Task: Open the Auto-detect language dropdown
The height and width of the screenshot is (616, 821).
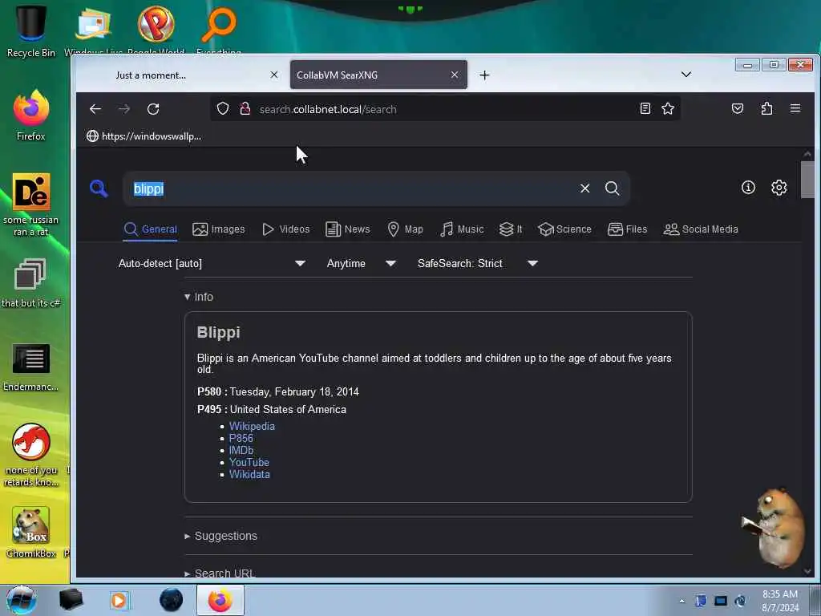Action: pos(212,263)
